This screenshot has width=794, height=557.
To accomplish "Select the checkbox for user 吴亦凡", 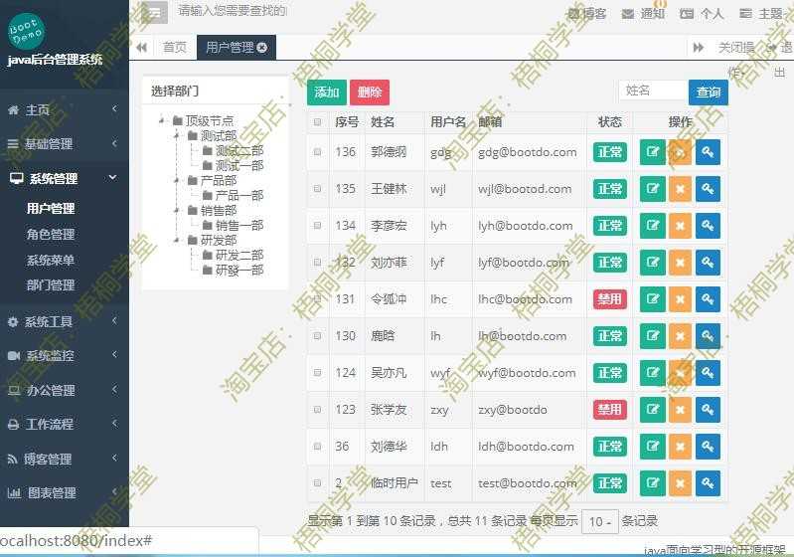I will click(x=317, y=373).
